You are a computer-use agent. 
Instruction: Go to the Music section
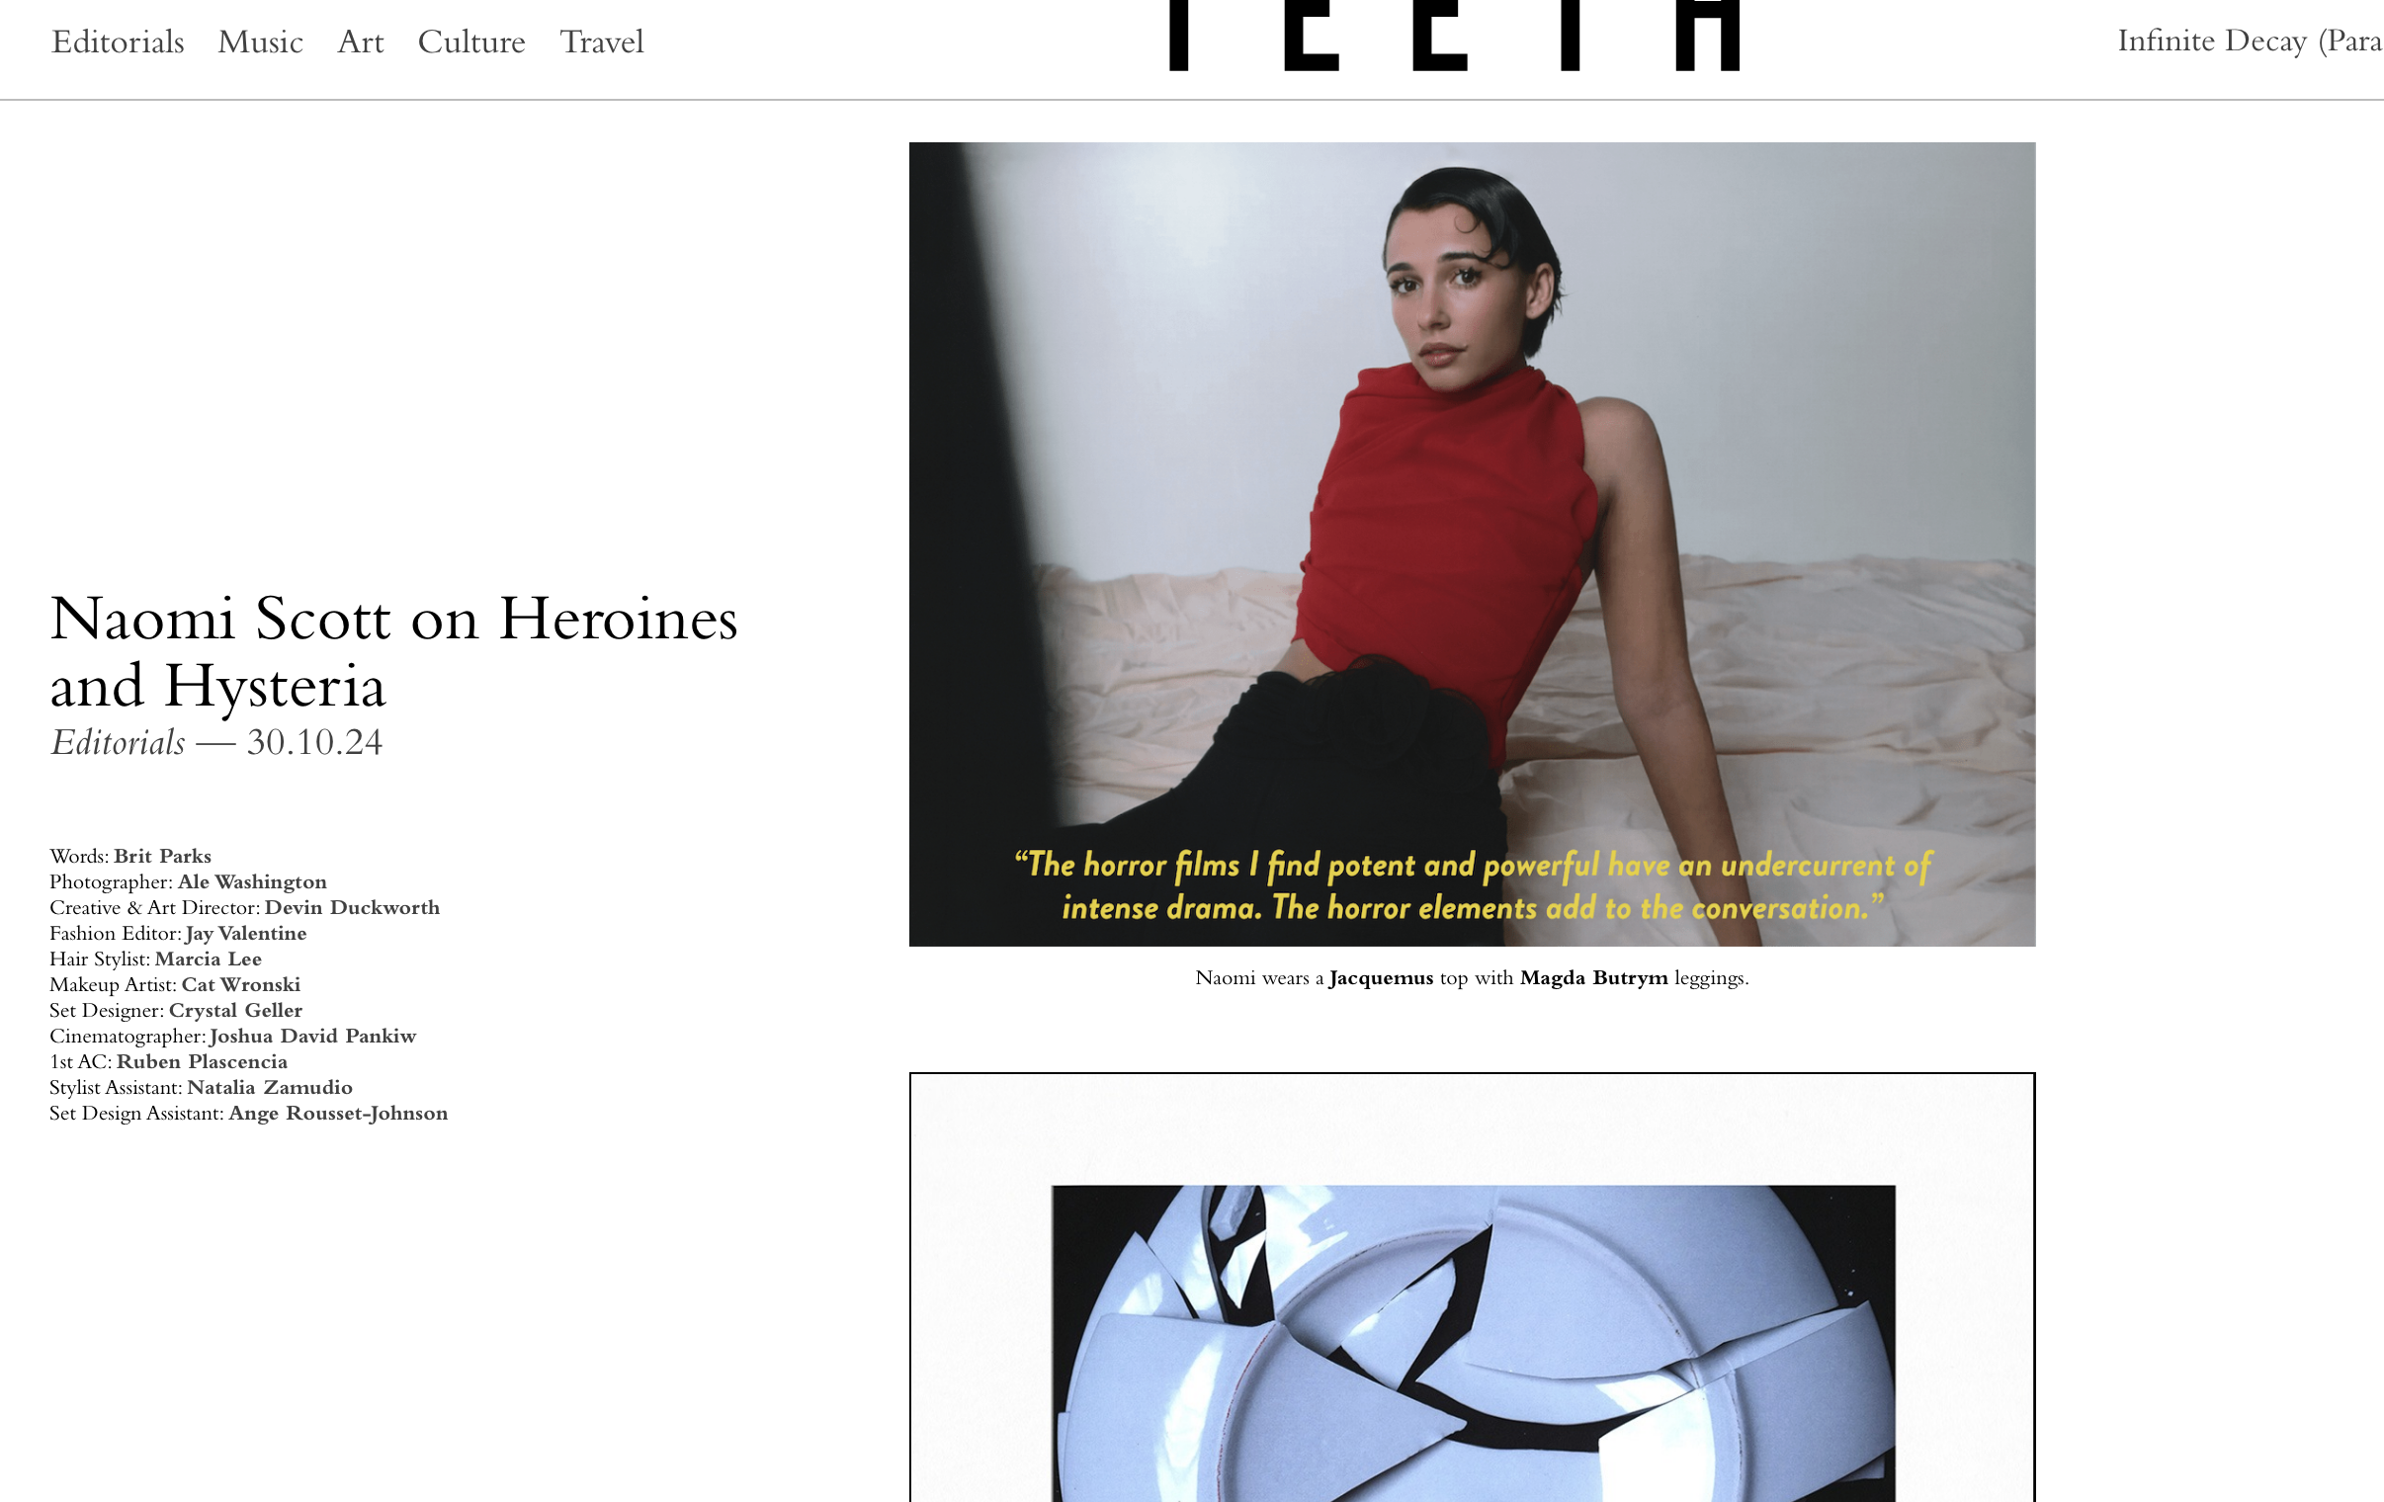(260, 42)
